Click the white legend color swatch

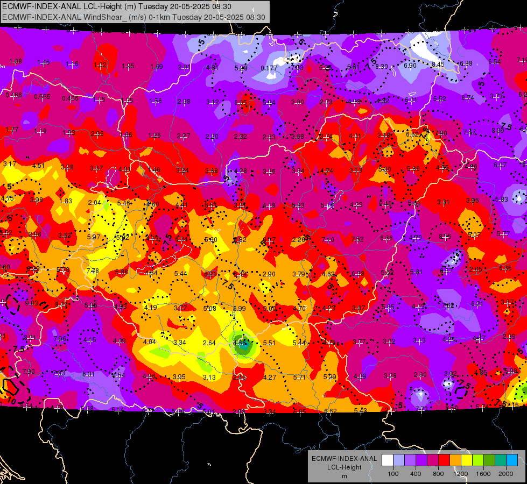click(x=388, y=460)
